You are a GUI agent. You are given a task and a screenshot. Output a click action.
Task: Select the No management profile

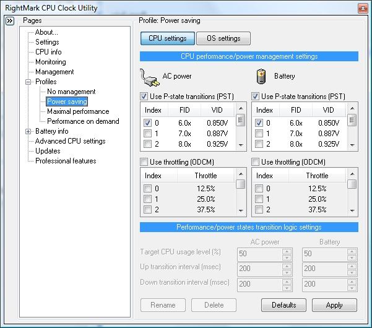pyautogui.click(x=71, y=92)
